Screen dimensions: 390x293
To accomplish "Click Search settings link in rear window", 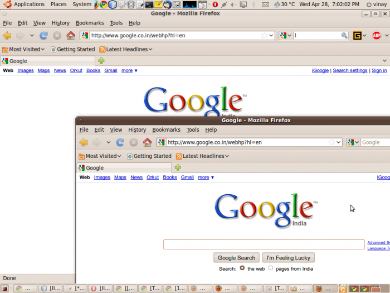I will 350,70.
